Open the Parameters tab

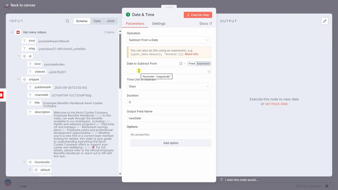[x=135, y=23]
